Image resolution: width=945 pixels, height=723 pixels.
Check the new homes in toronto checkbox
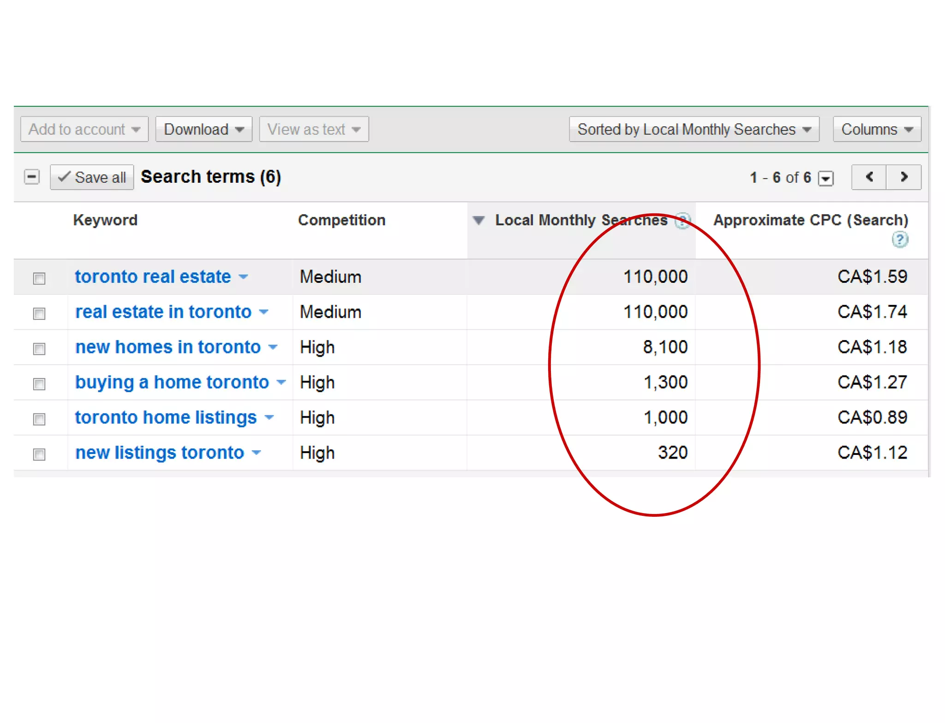coord(39,348)
